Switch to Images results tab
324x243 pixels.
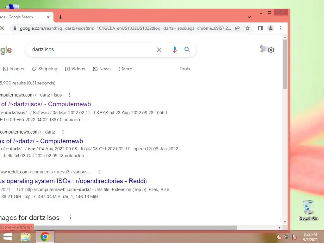14,69
